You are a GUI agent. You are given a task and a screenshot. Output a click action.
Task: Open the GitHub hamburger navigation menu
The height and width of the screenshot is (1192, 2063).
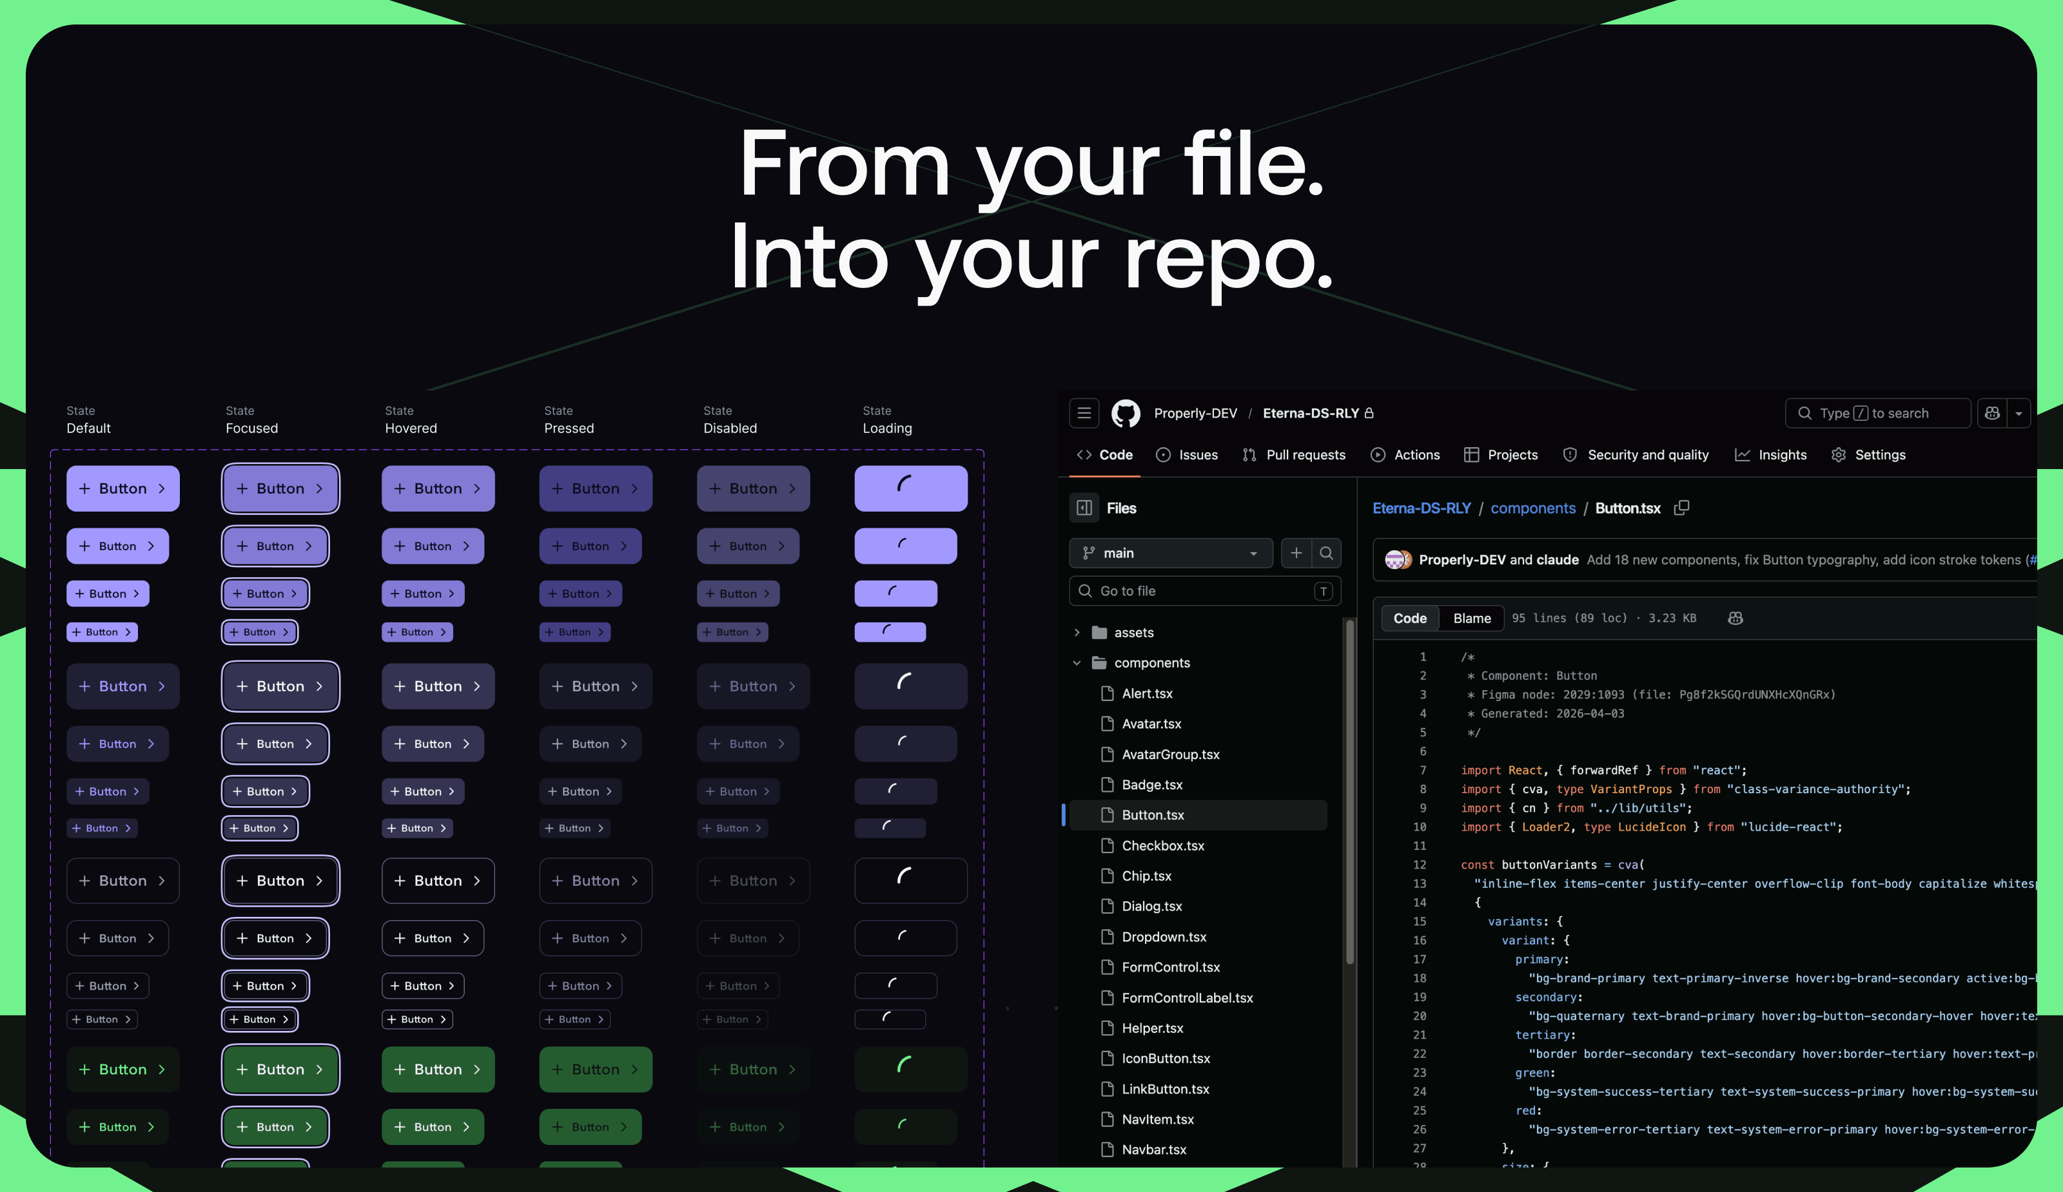[x=1084, y=413]
